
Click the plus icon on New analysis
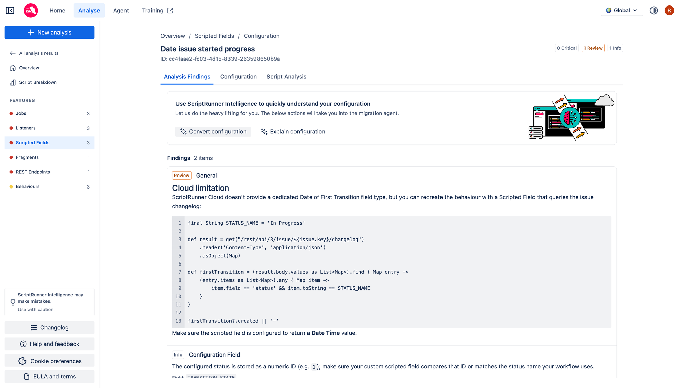click(31, 33)
